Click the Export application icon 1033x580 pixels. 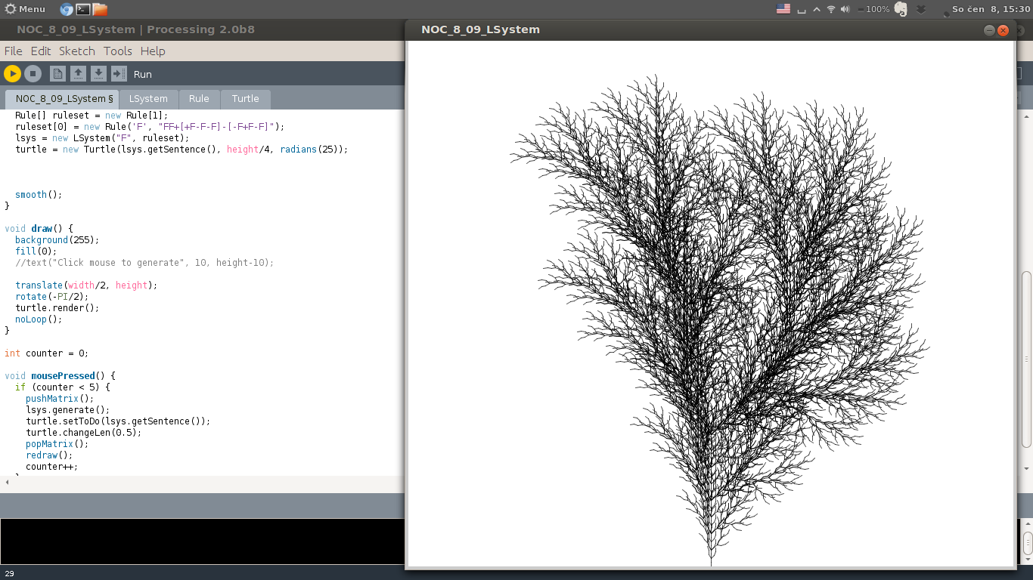[119, 73]
